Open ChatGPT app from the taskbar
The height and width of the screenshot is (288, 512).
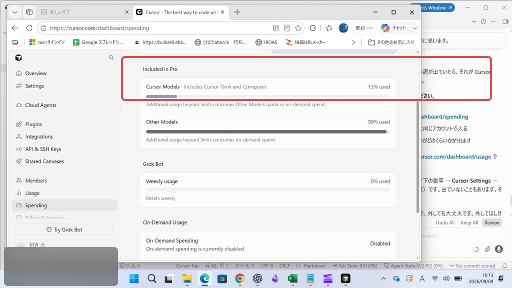point(257,278)
